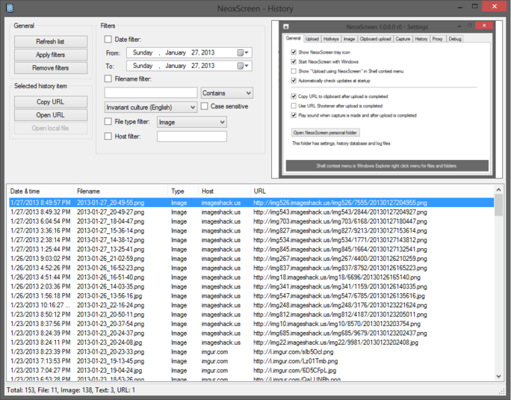
Task: Enable the Host filter checkbox
Action: [x=108, y=136]
